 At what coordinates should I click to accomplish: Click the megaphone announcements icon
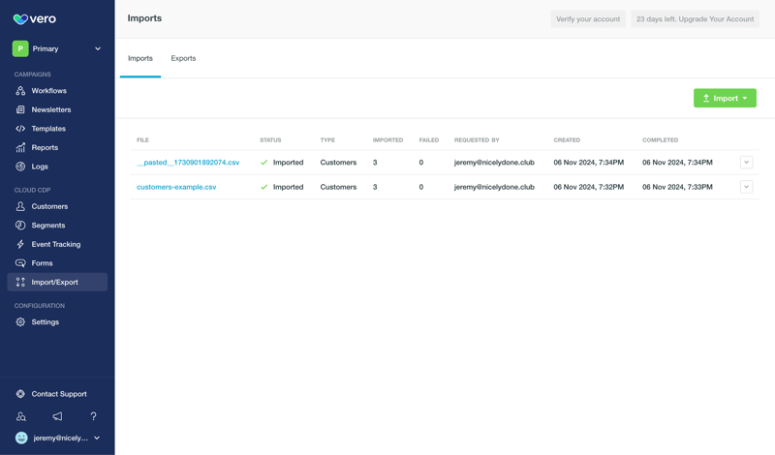click(57, 416)
